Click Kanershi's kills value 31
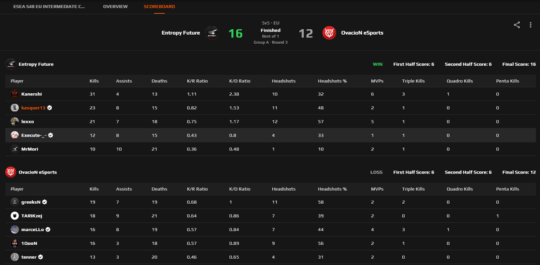 pos(92,94)
